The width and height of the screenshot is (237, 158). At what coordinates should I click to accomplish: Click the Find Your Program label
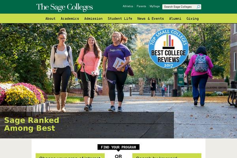click(x=118, y=147)
